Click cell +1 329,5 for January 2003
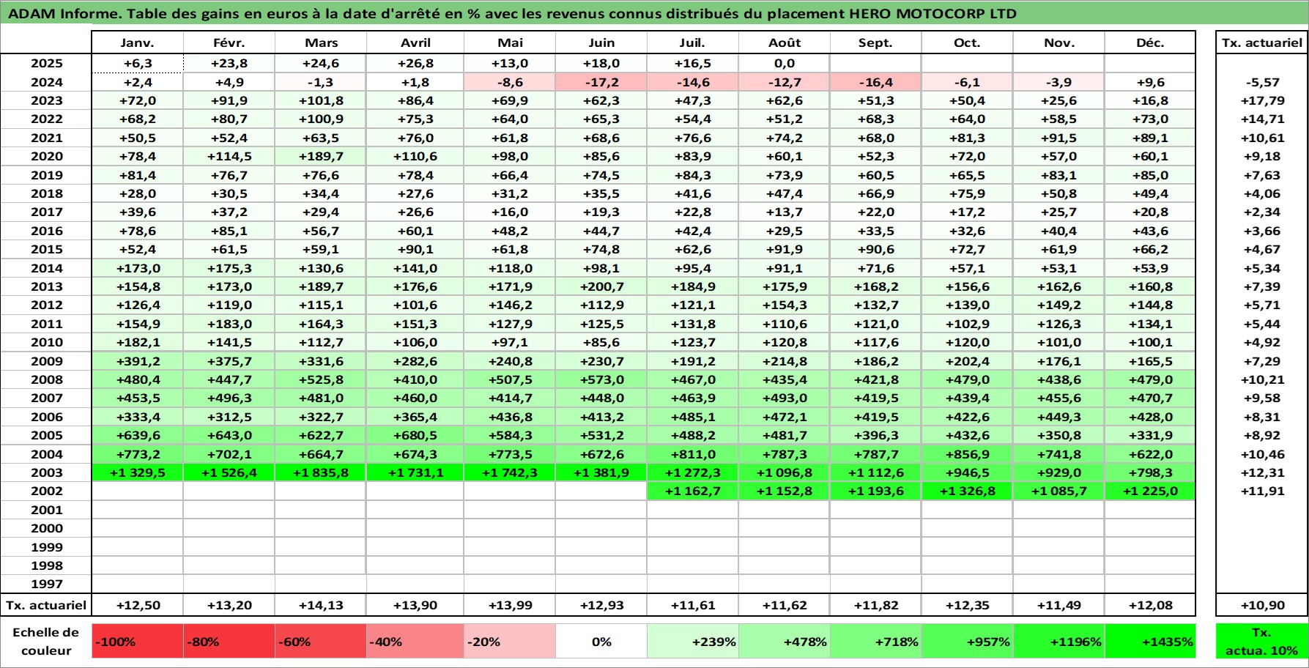Screen dimensions: 1309x668 click(137, 472)
